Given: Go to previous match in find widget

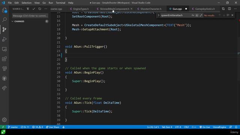Looking at the screenshot, I should [x=220, y=15].
